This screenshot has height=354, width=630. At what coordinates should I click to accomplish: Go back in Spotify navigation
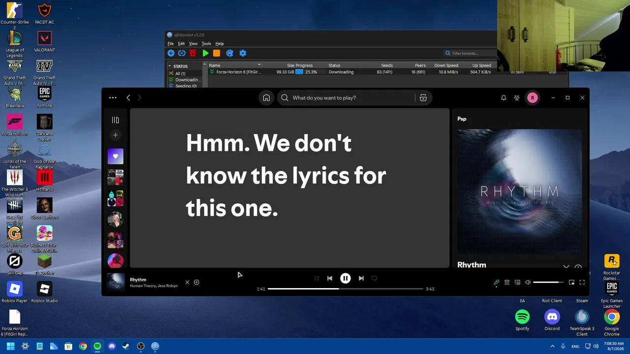point(128,98)
